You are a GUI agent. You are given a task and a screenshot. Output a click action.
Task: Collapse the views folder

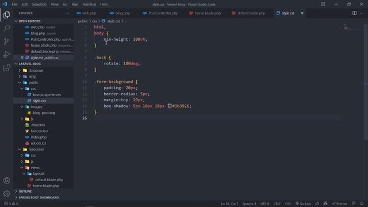(x=35, y=167)
